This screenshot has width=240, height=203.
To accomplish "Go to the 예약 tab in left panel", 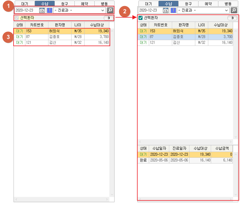I will 84,4.
